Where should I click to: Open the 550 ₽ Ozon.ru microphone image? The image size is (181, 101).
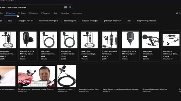coord(48,40)
